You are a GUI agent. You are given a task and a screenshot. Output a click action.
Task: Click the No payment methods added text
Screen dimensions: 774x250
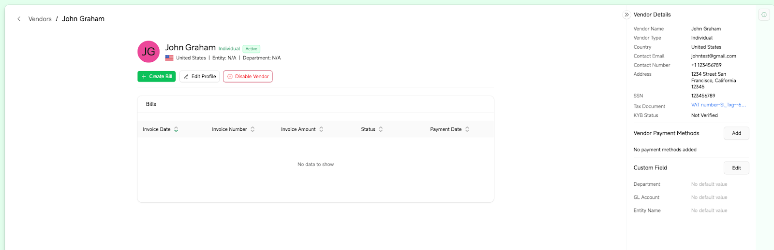pos(665,150)
